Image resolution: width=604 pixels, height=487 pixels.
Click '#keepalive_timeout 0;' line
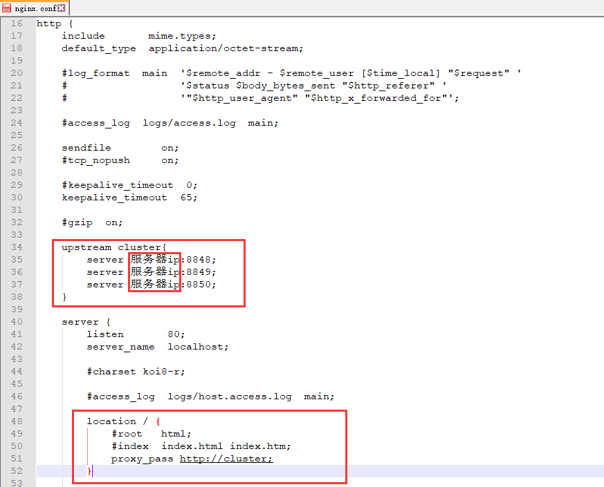pyautogui.click(x=129, y=185)
